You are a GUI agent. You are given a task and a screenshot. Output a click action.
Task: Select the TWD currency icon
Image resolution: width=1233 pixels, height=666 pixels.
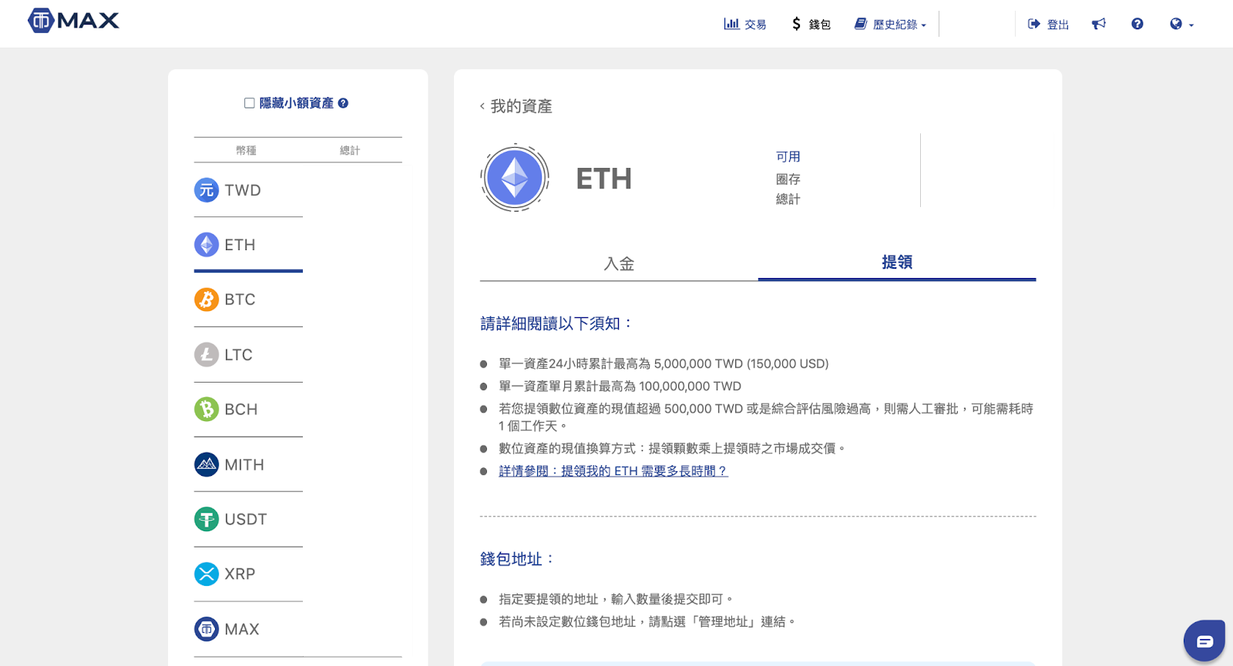click(207, 190)
